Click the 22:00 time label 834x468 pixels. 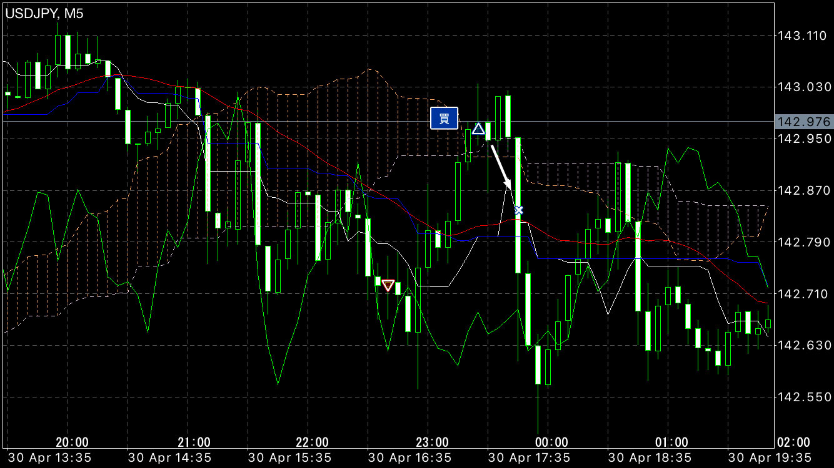[313, 442]
